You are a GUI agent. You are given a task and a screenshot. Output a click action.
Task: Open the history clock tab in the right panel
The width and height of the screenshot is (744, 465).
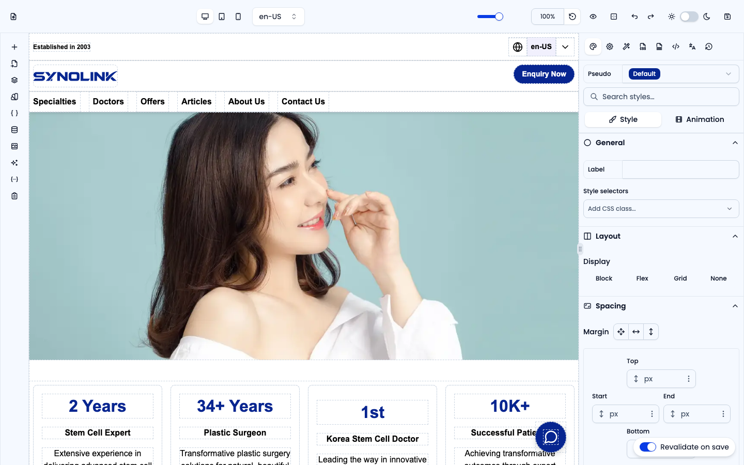tap(709, 47)
